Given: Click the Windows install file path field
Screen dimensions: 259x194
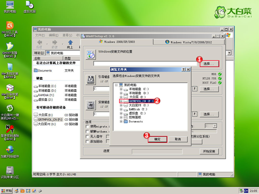Looking at the screenshot, I should click(x=145, y=63).
